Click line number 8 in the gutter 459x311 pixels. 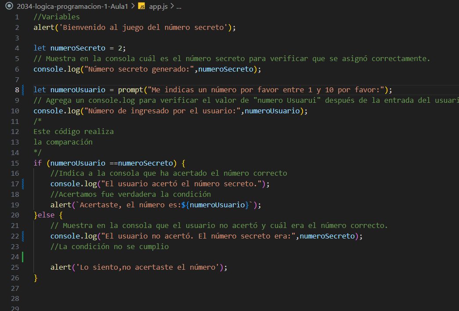(17, 90)
